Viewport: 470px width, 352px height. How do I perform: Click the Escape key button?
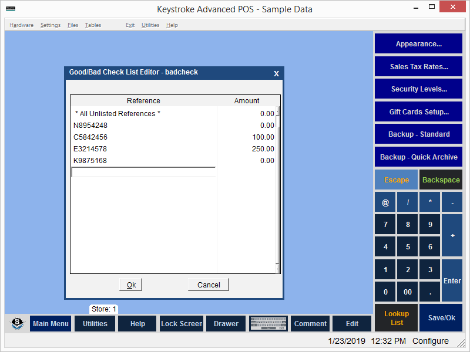click(396, 180)
